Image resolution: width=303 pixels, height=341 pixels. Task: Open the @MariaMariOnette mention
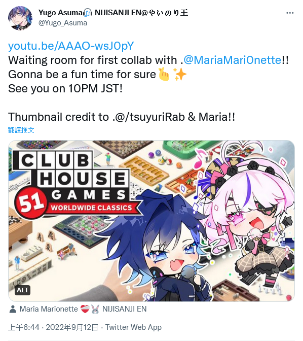tap(233, 60)
